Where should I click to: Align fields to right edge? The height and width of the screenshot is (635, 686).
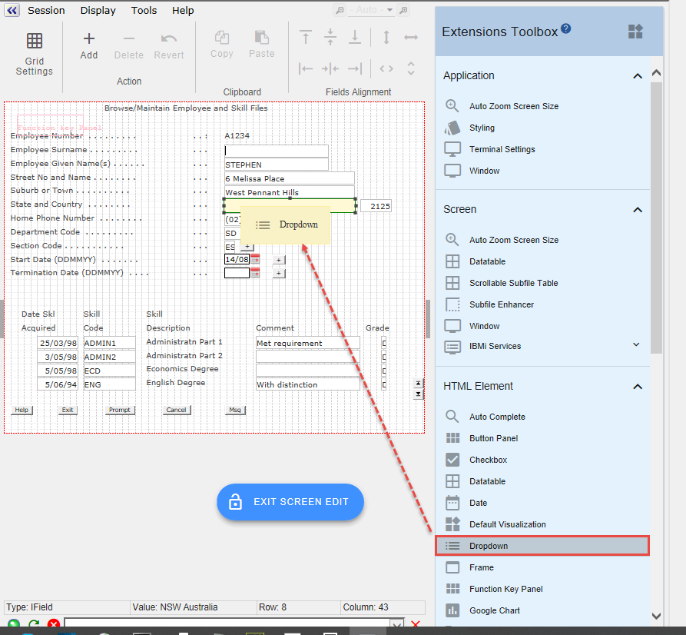[x=355, y=68]
